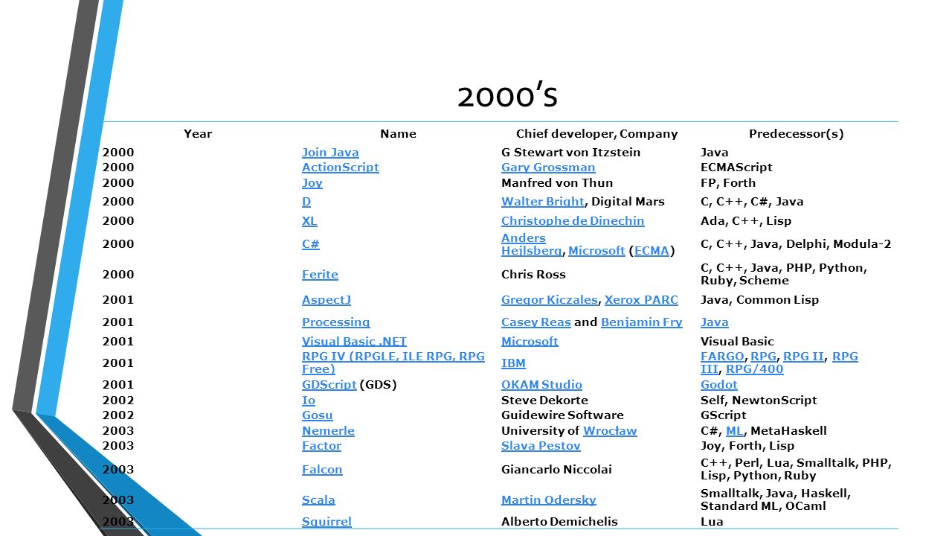
Task: Select the text Manfred von Thun
Action: 557,182
